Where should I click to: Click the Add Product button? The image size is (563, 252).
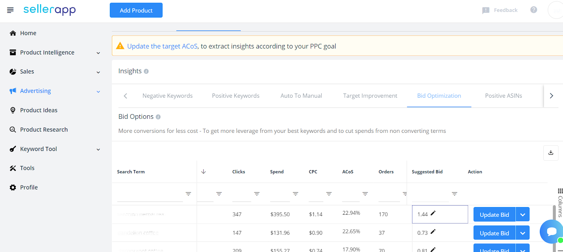click(x=136, y=10)
